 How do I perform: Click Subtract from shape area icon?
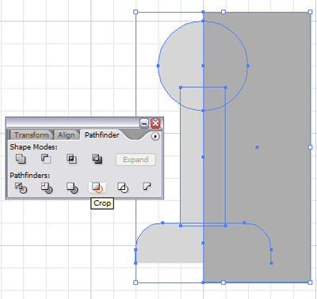coord(46,159)
